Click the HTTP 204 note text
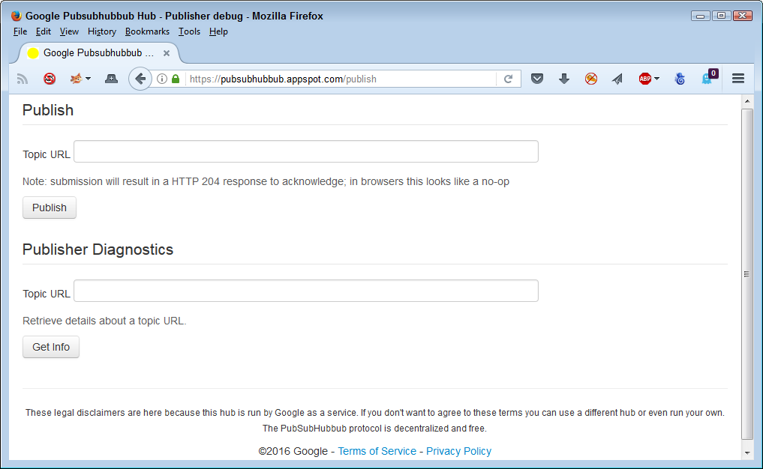 266,181
